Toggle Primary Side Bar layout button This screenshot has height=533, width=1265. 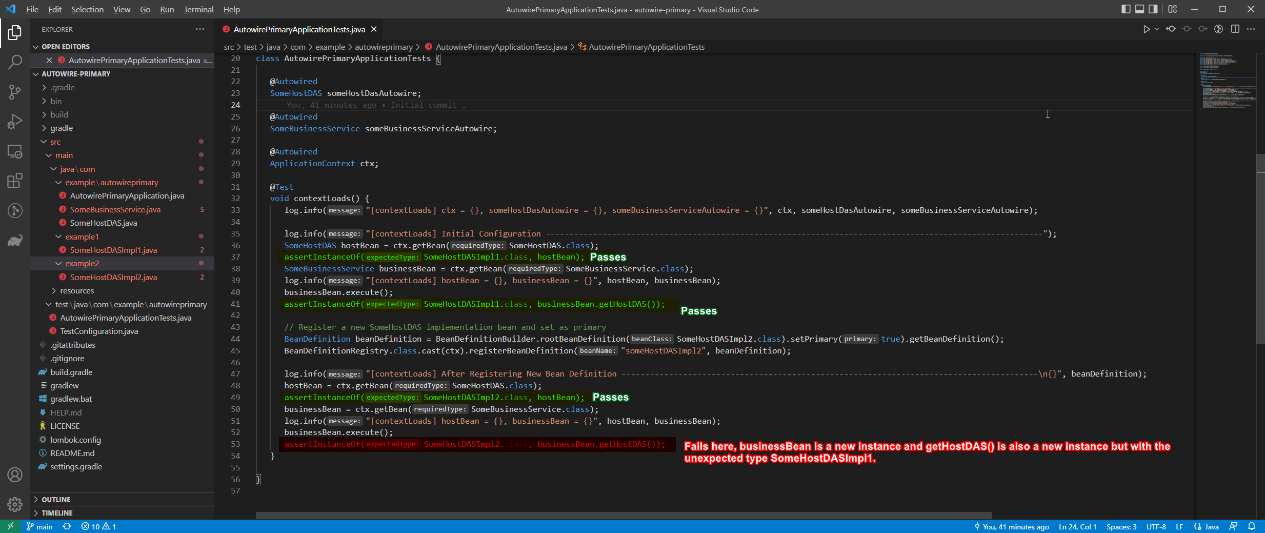click(x=1126, y=9)
